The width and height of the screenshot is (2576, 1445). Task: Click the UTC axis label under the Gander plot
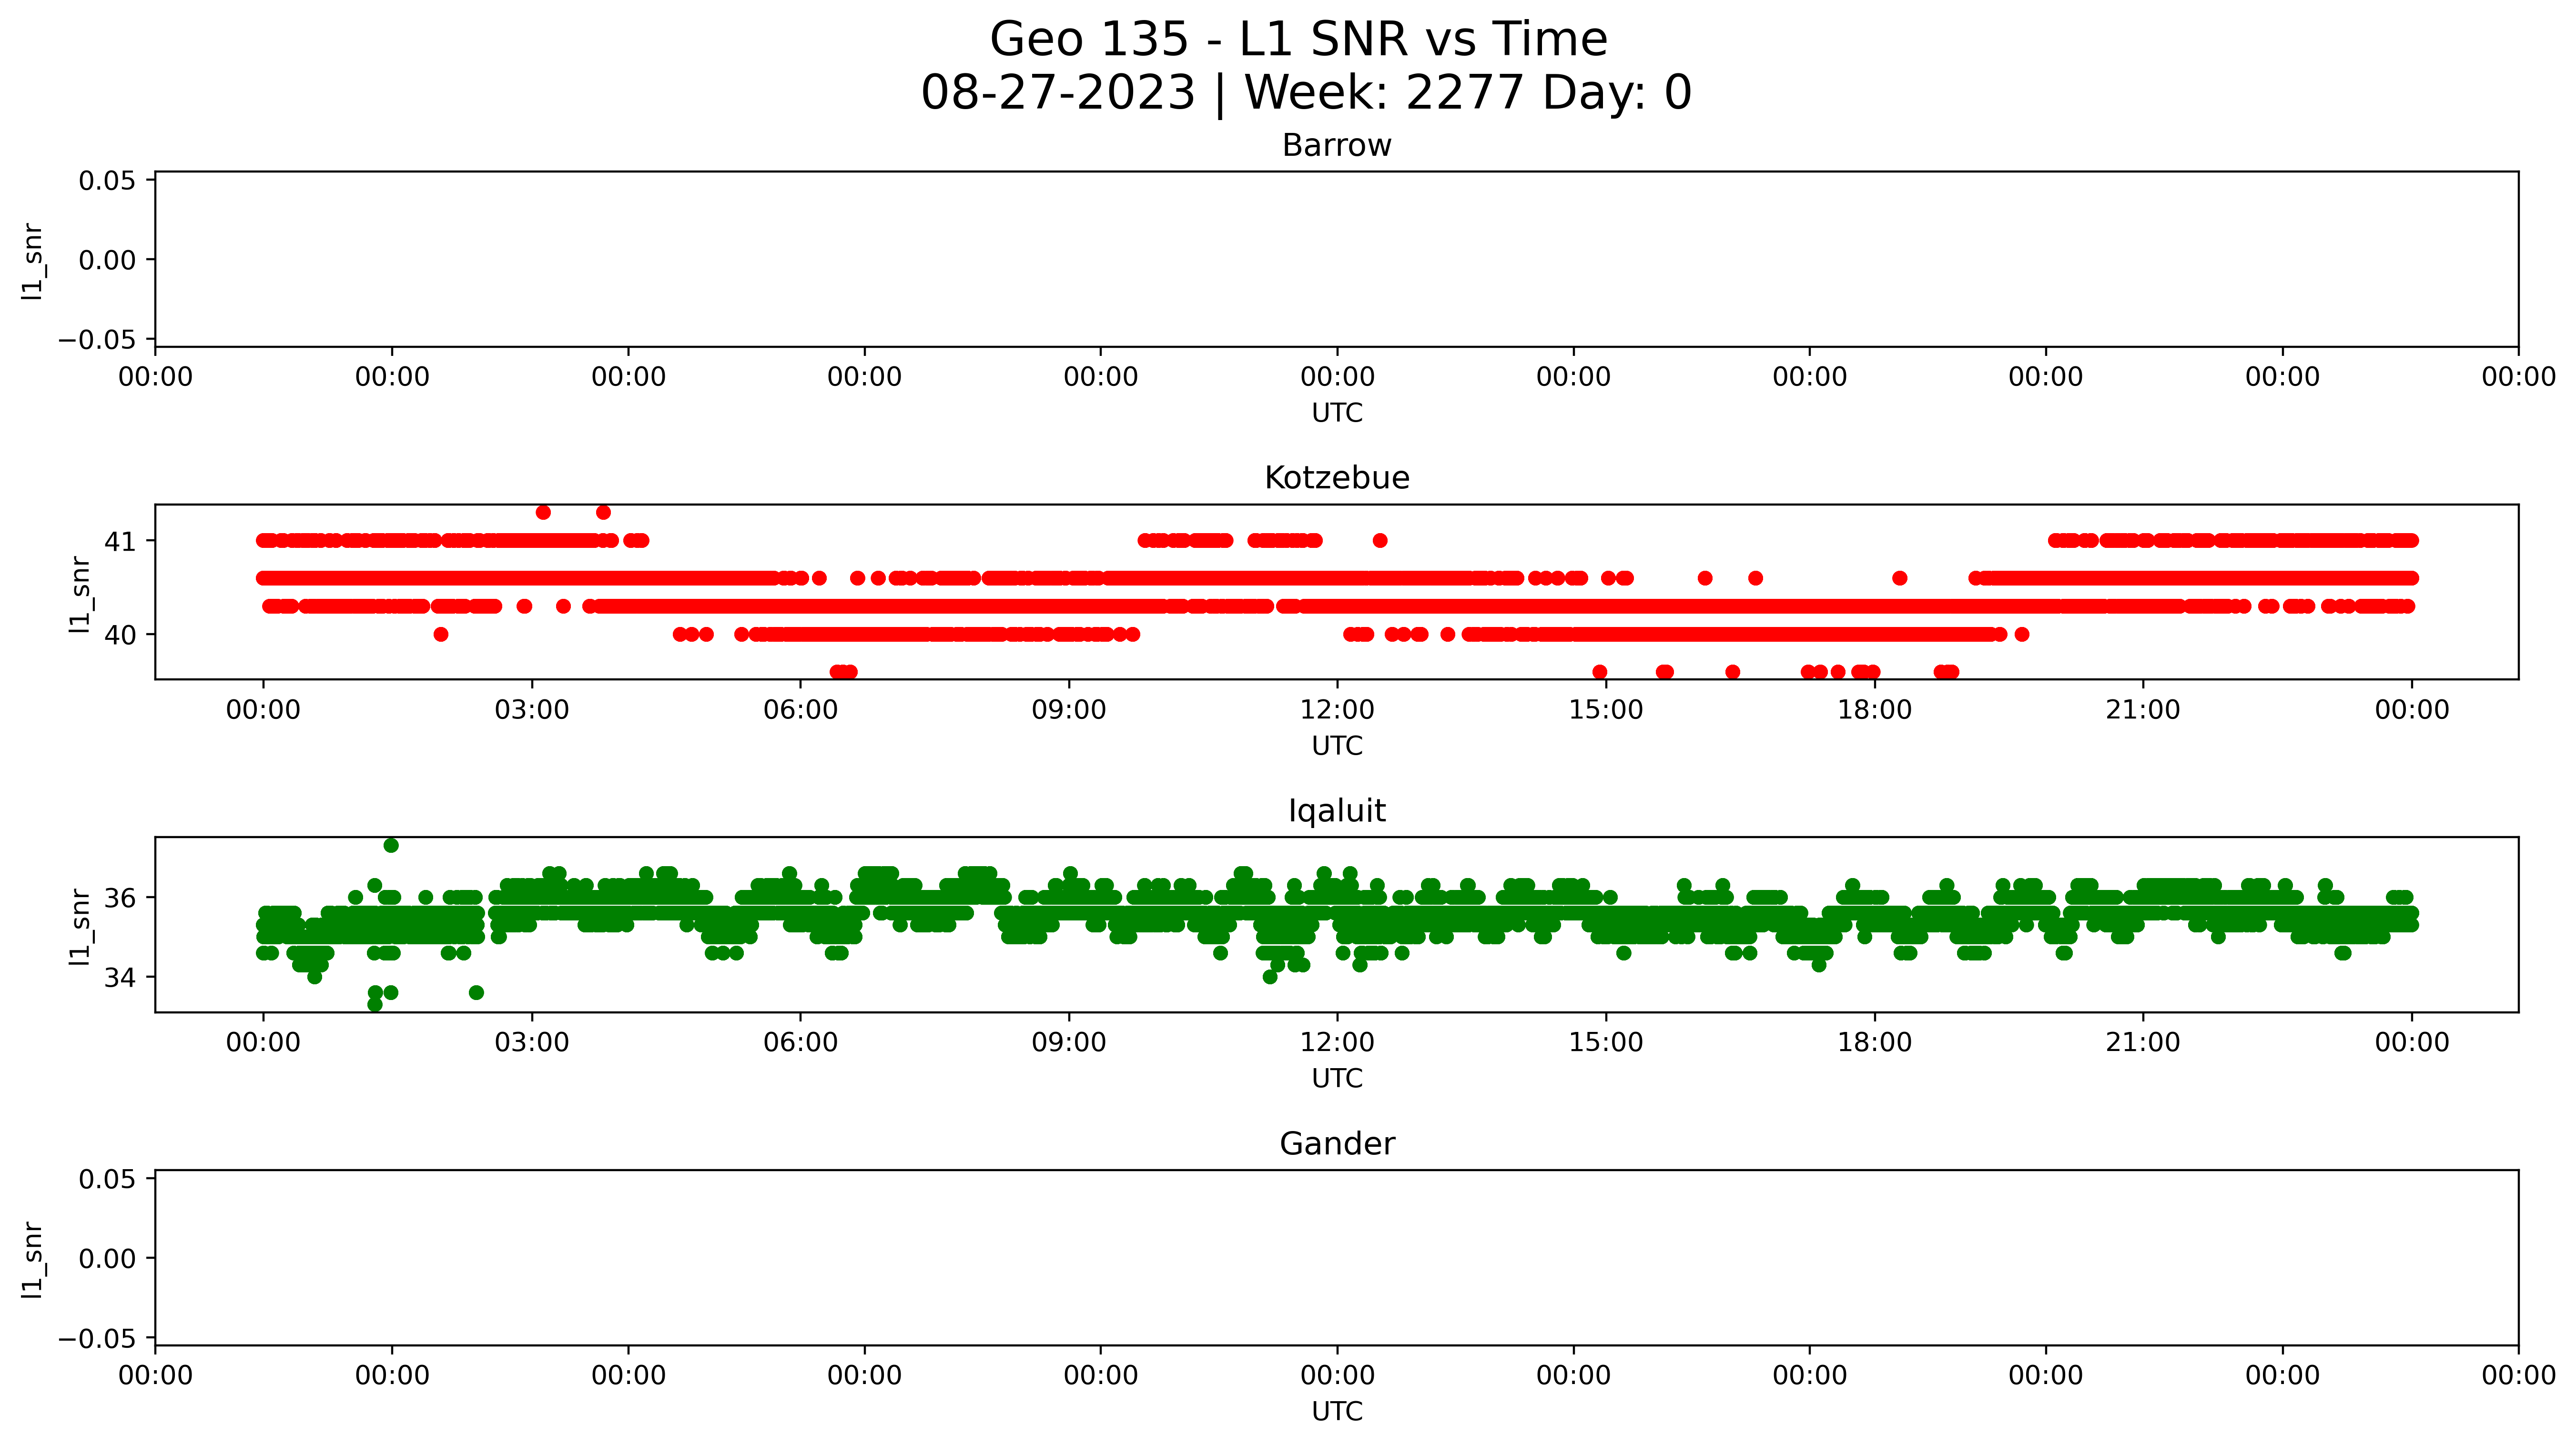(x=1337, y=1411)
